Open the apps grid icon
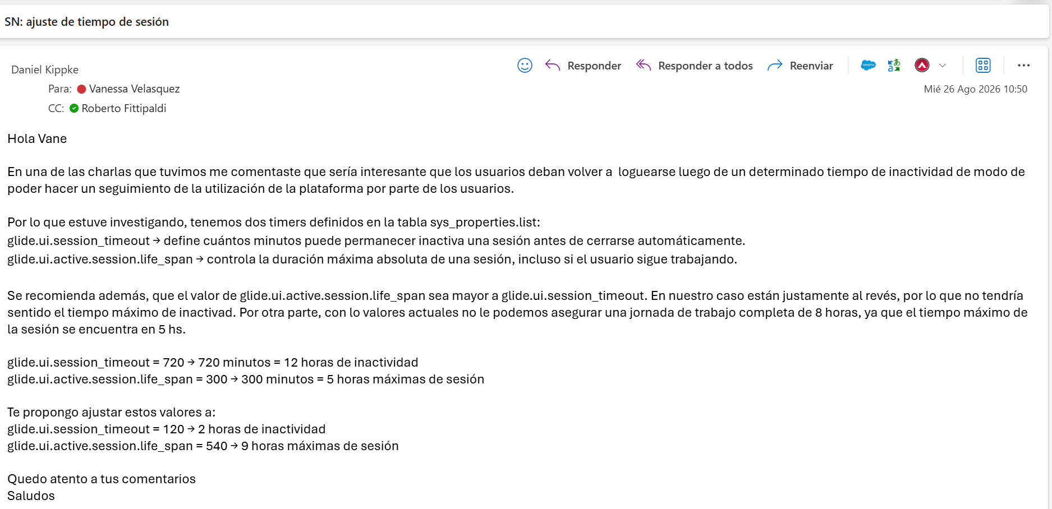 tap(983, 66)
